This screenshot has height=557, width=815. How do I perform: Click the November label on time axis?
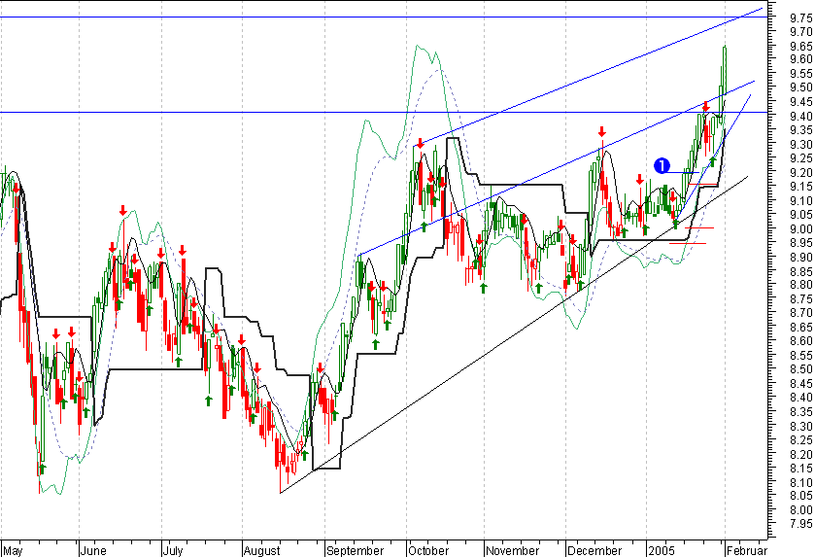coord(513,550)
